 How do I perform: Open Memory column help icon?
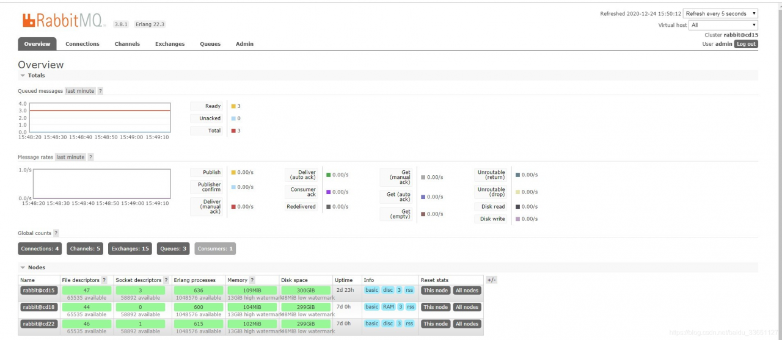coord(252,280)
